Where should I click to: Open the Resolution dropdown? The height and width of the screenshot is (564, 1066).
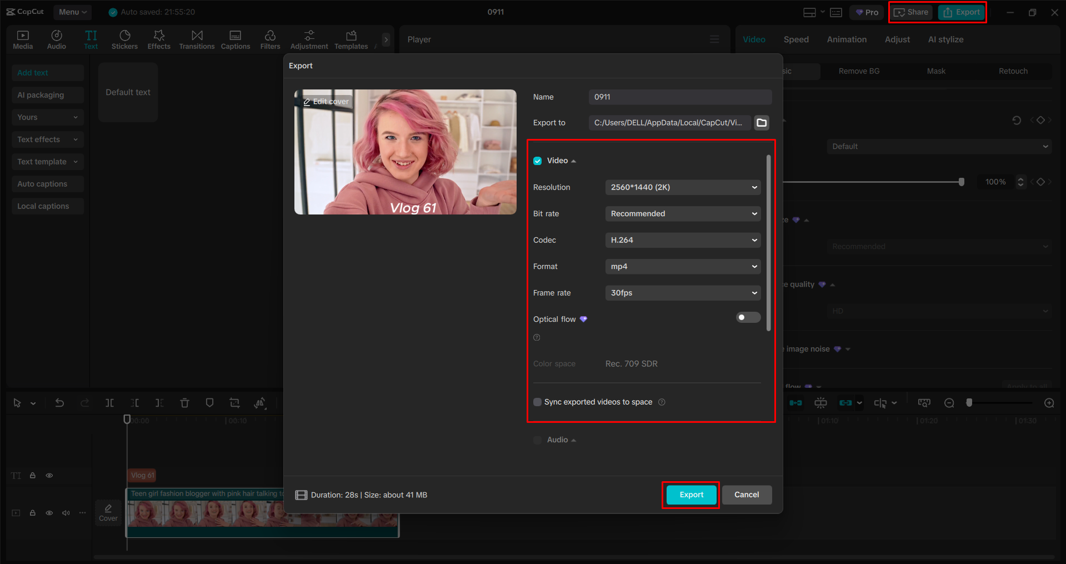tap(682, 187)
